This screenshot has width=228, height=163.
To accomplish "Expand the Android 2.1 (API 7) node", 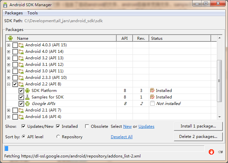I will [9, 110].
